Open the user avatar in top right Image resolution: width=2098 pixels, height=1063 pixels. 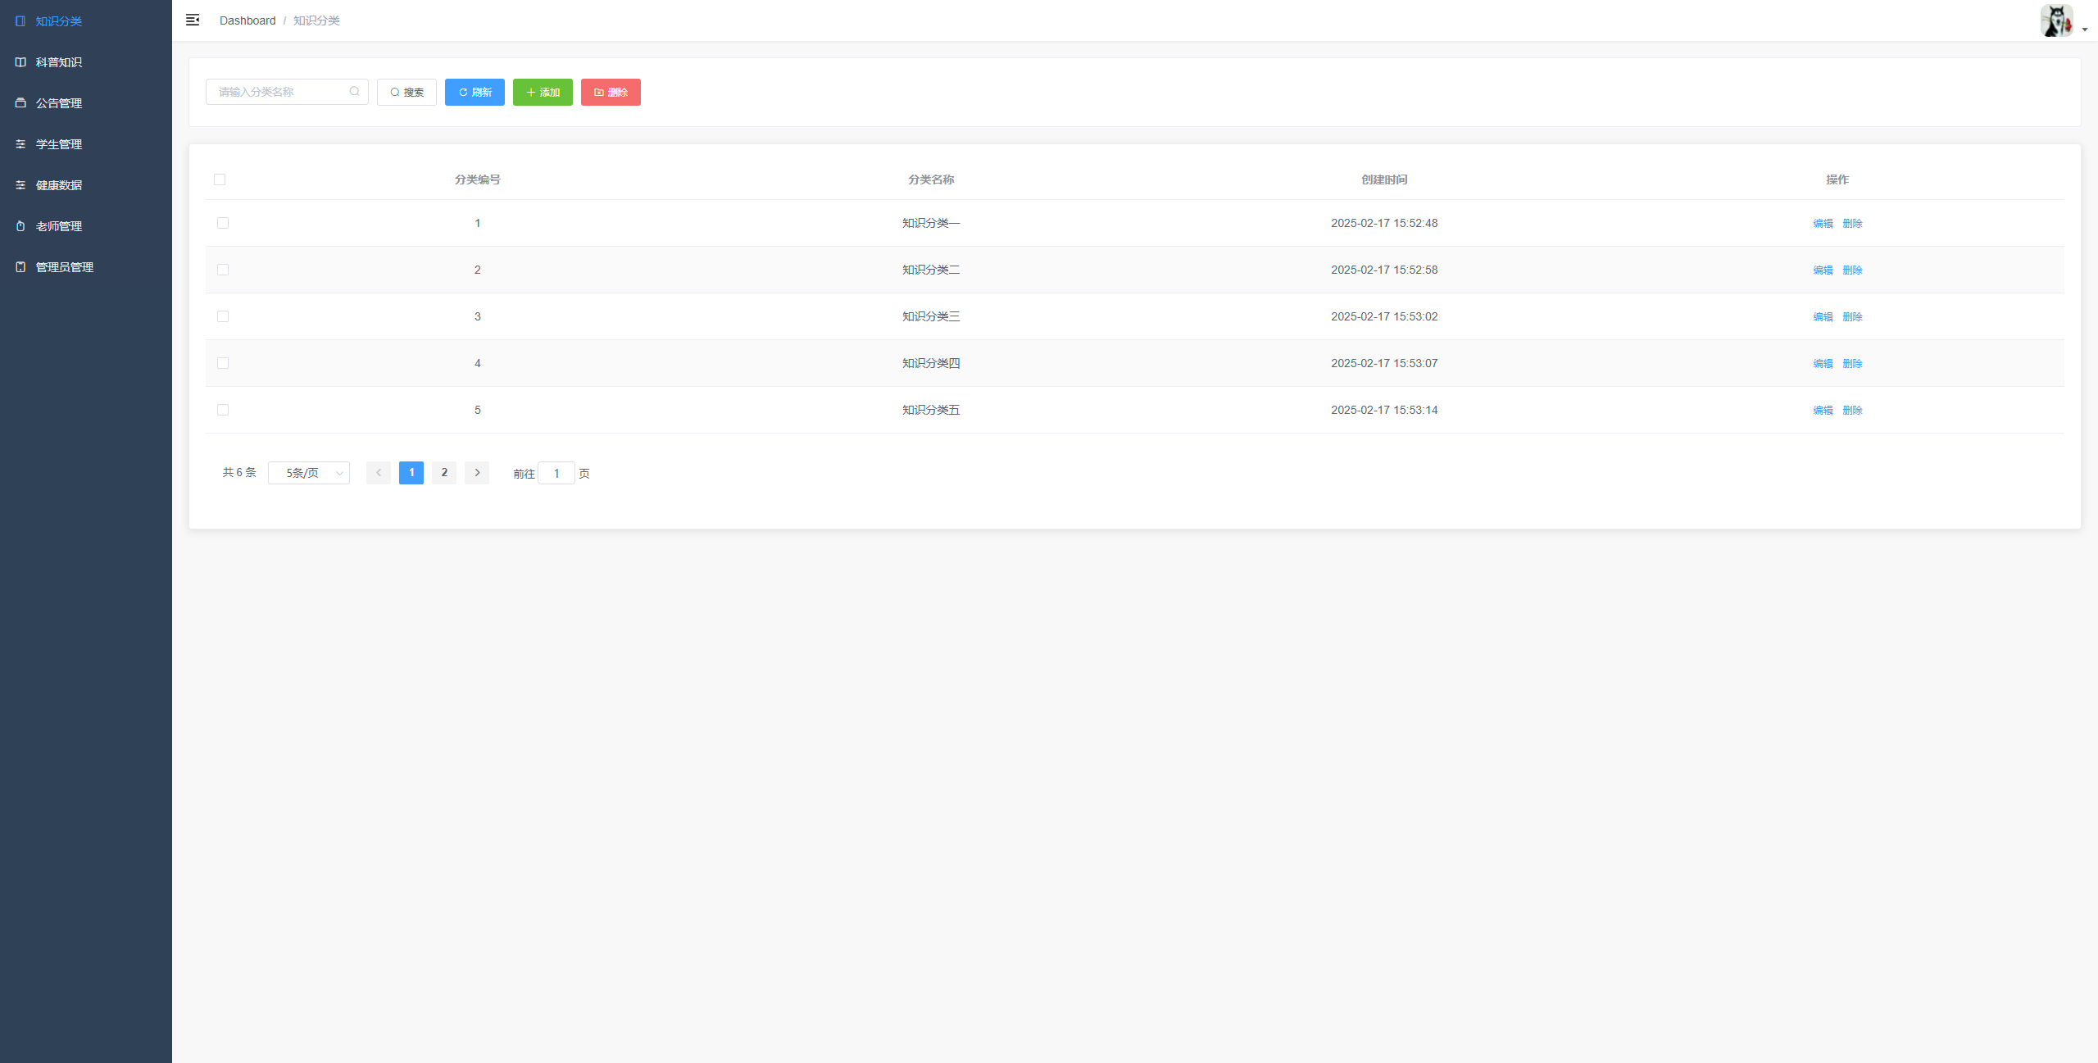coord(2056,20)
